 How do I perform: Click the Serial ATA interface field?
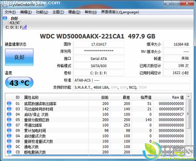(x=99, y=59)
